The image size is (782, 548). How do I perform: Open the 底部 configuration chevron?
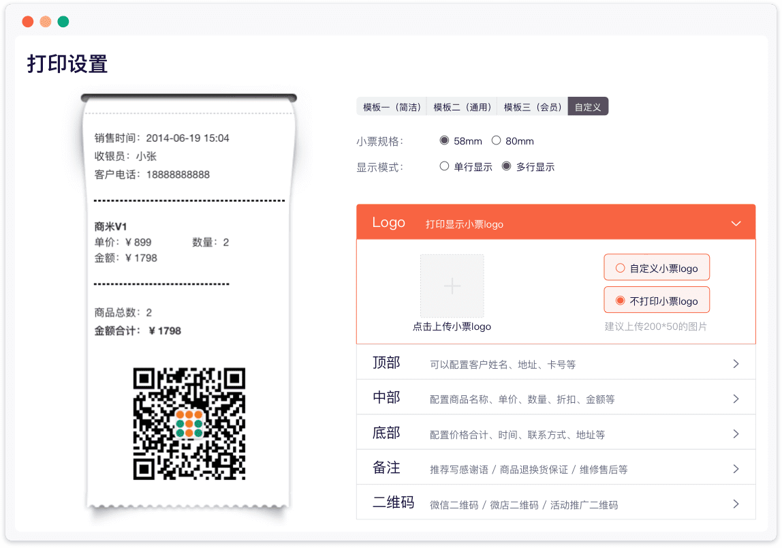[x=736, y=434]
